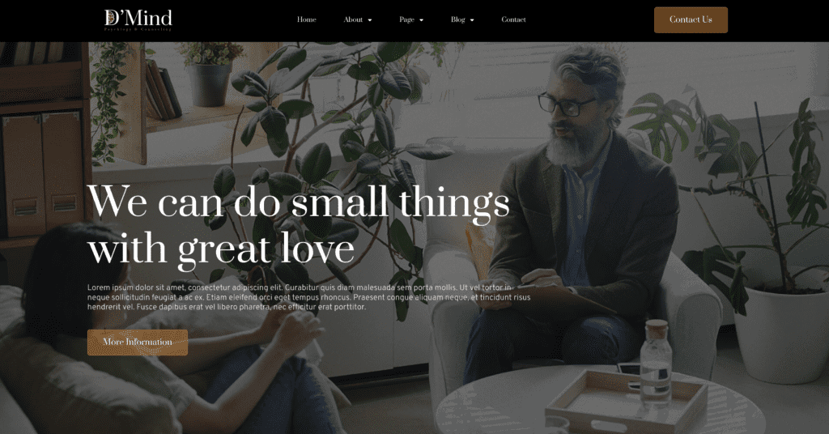Image resolution: width=829 pixels, height=434 pixels.
Task: Expand the Page dropdown arrow
Action: tap(421, 20)
